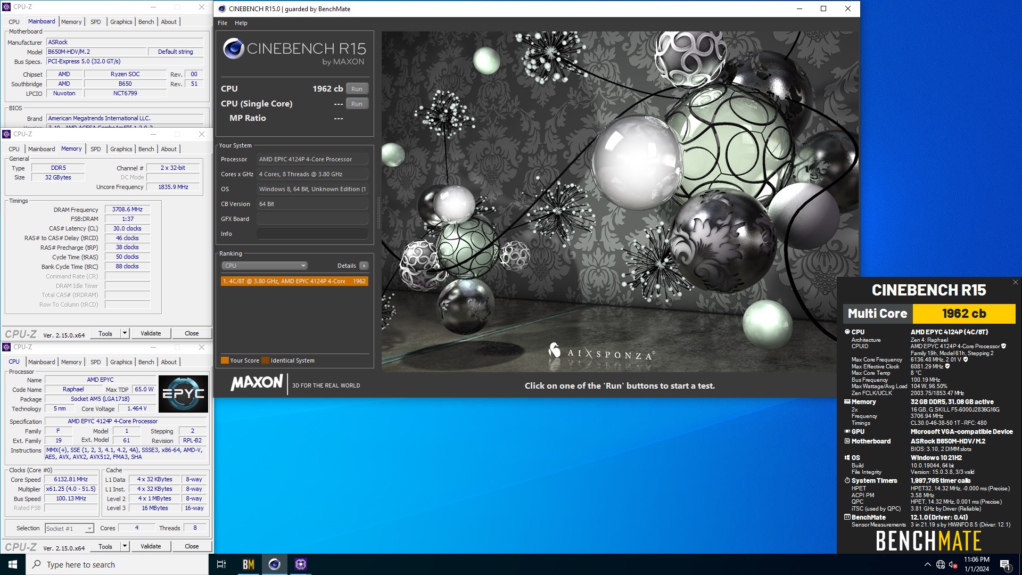1022x575 pixels.
Task: Click the DRAM Frequency value 3708.6 MHz
Action: coord(127,209)
